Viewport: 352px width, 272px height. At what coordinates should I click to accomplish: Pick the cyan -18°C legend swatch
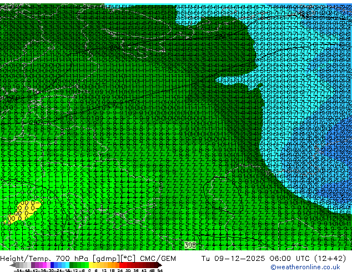[68, 265]
